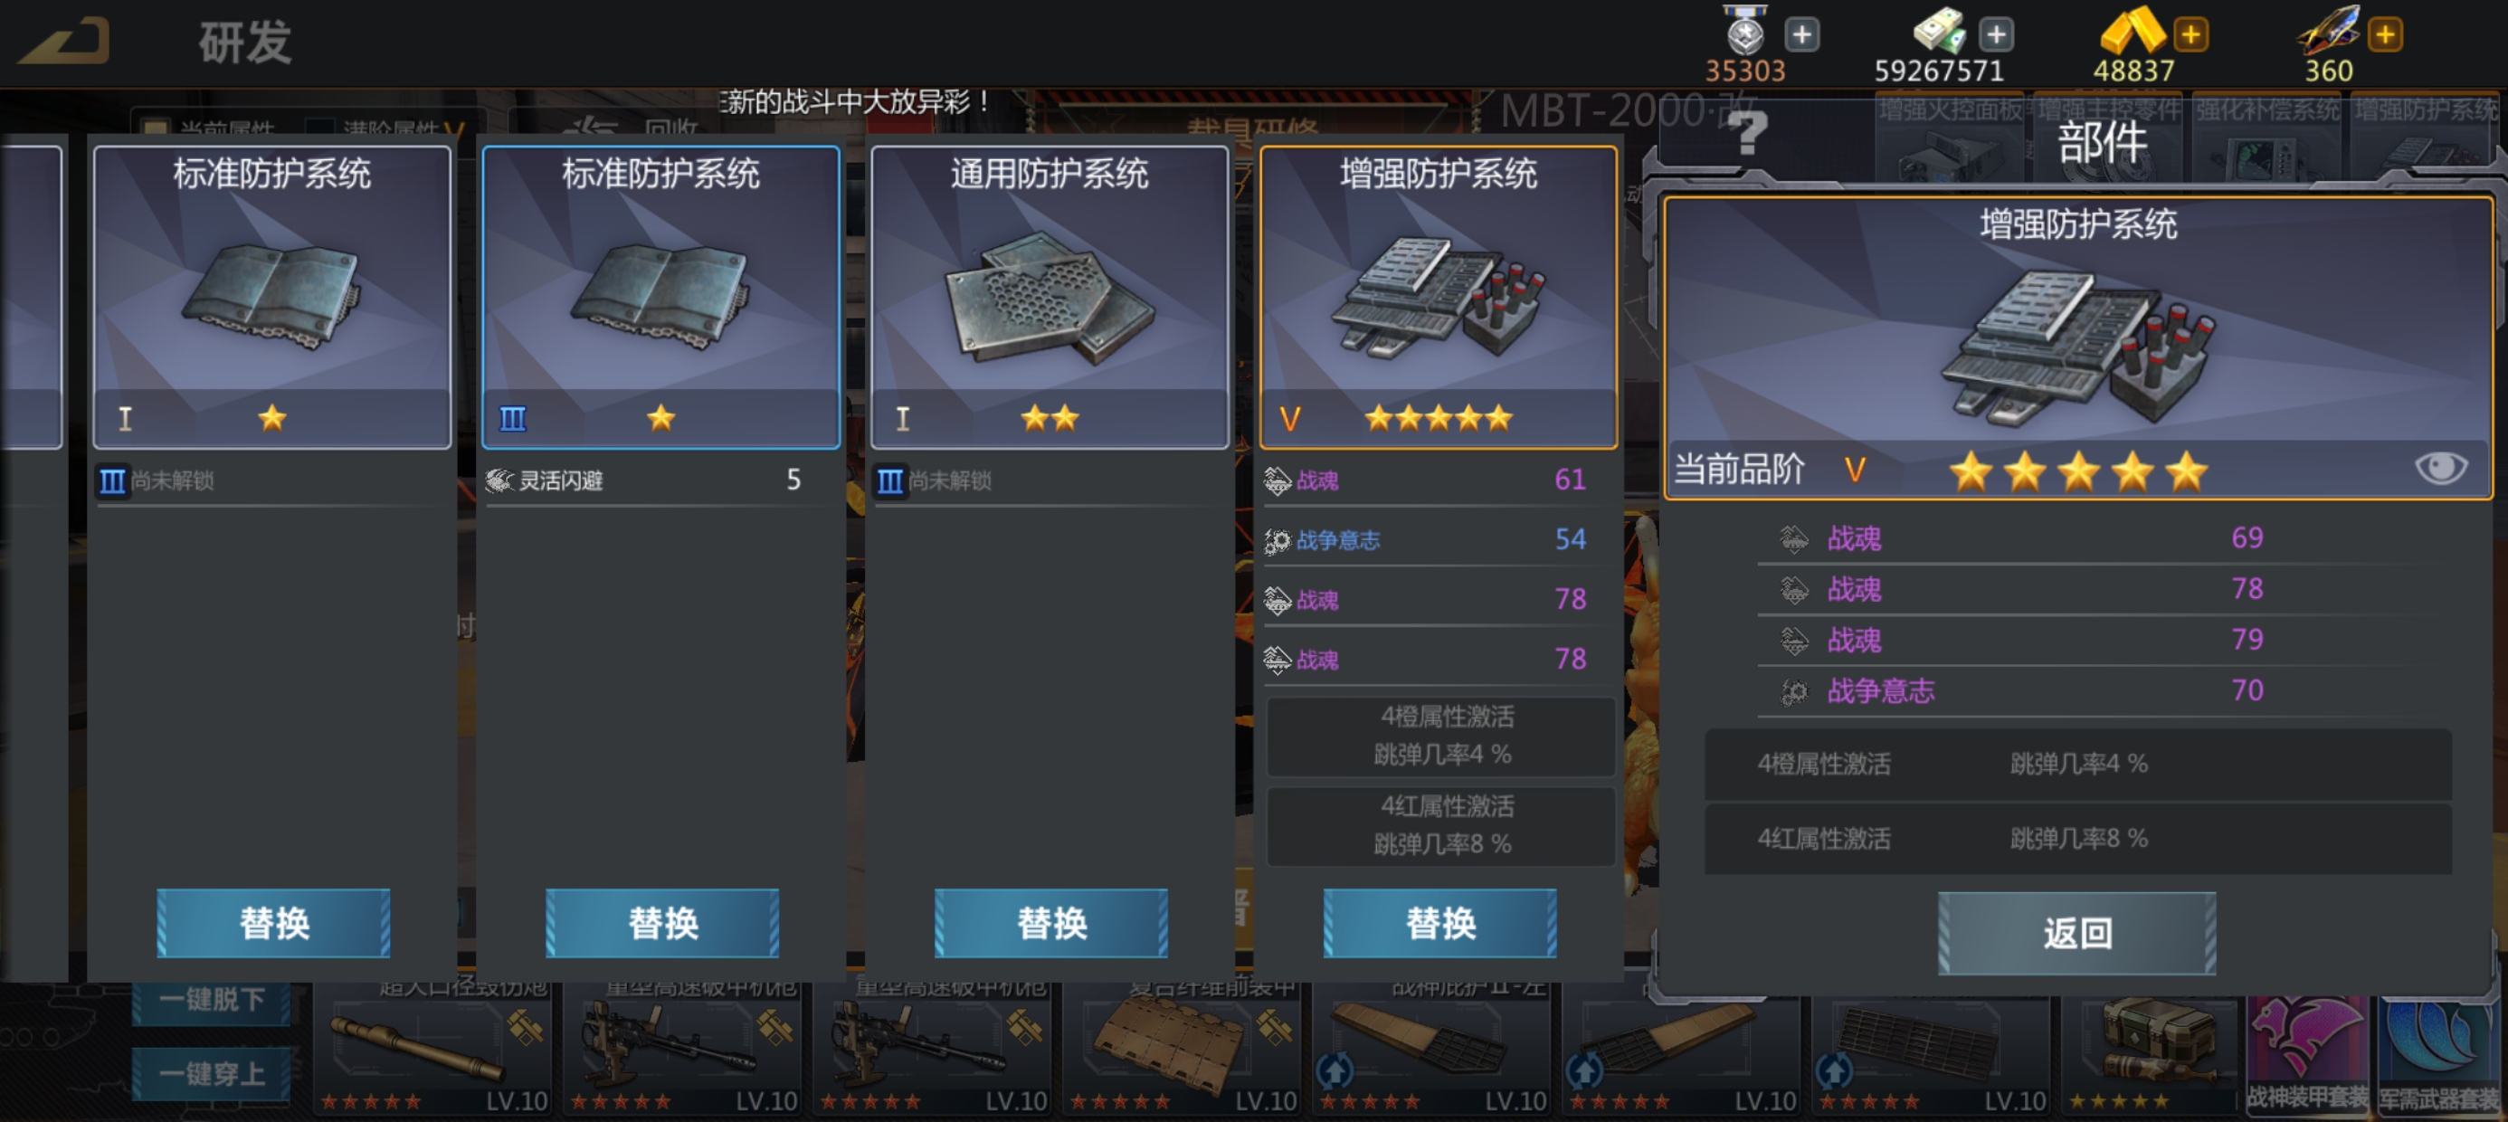Select the blue-bordered 标准防护系统 card
The image size is (2508, 1122).
click(x=661, y=297)
